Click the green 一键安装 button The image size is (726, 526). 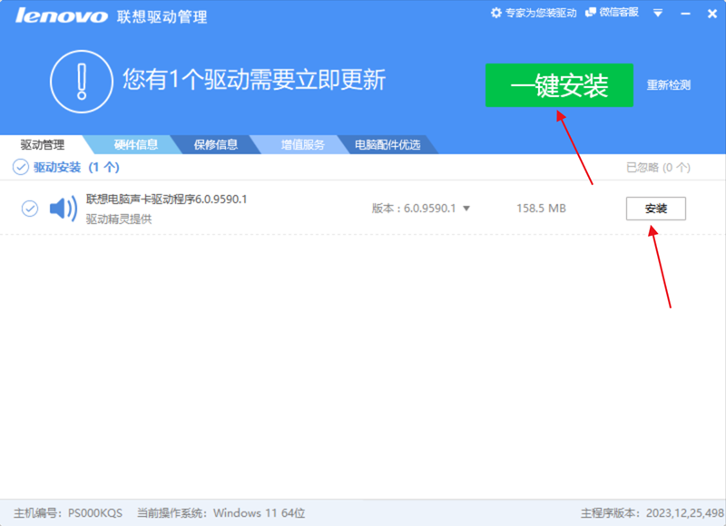pos(561,86)
